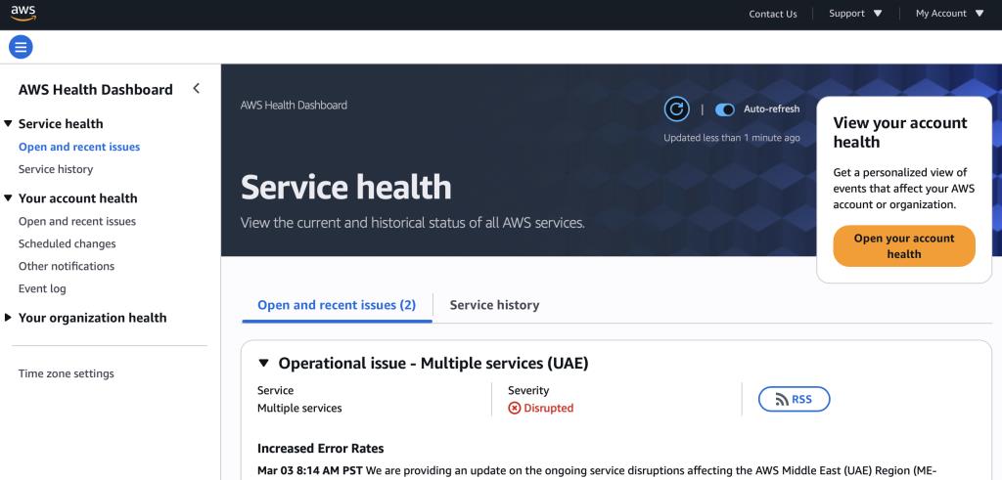Open Other notifications
This screenshot has width=1002, height=480.
[67, 266]
